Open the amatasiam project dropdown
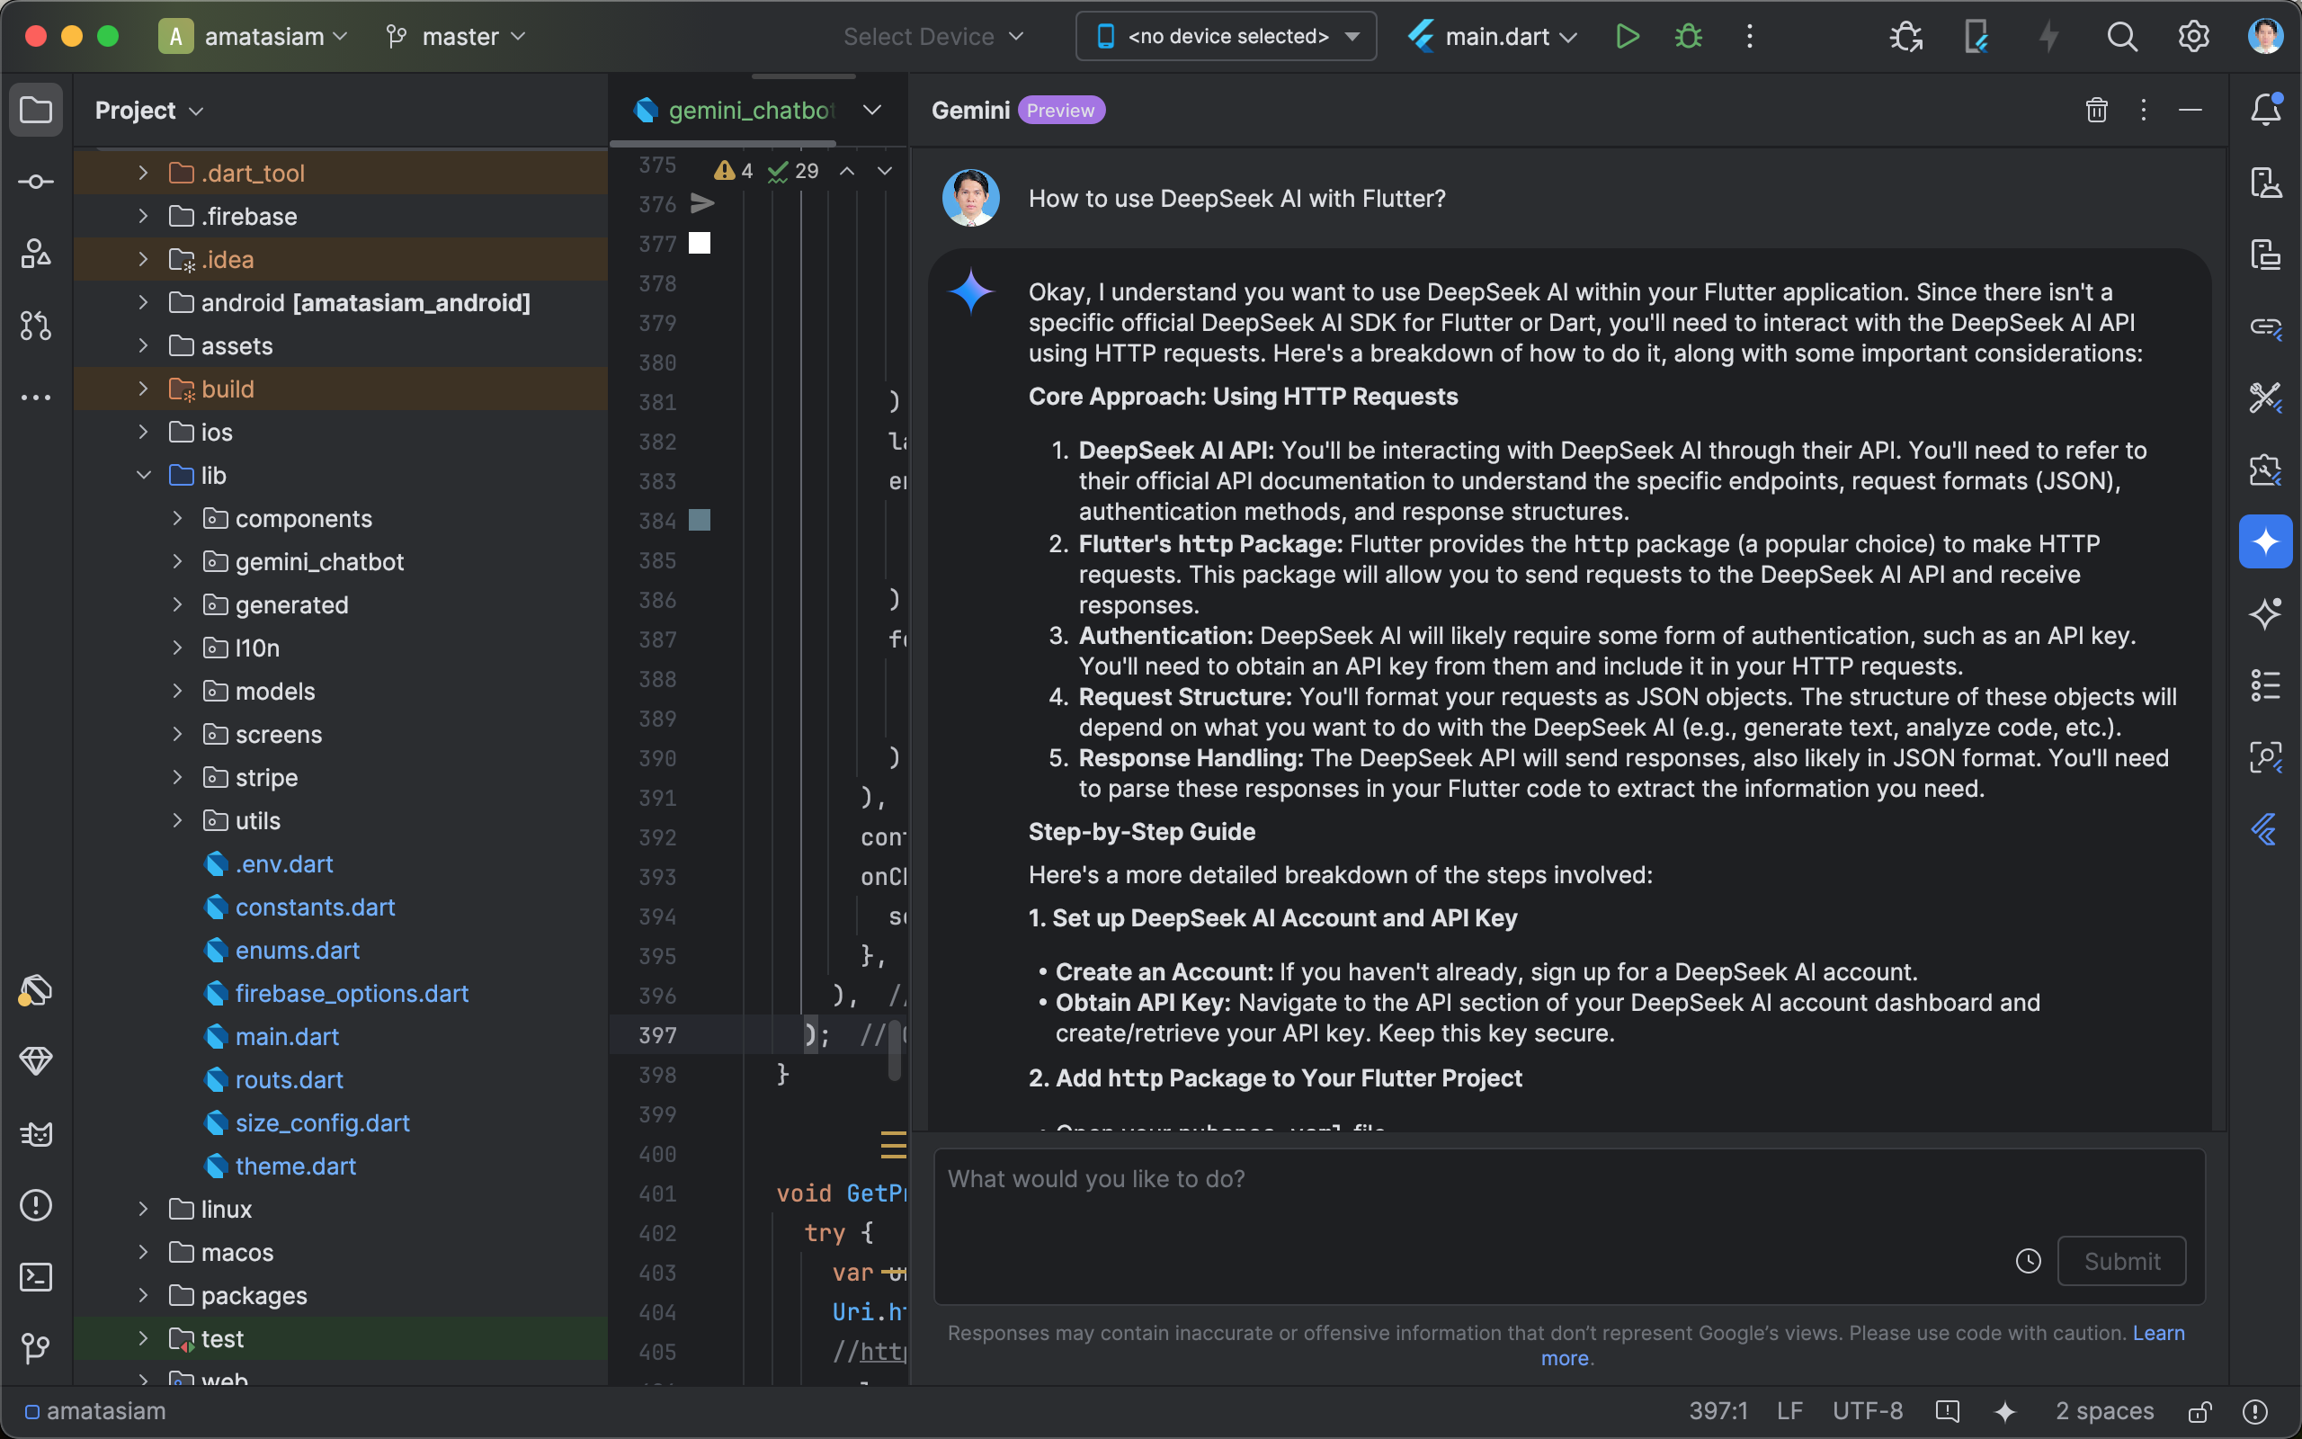2302x1439 pixels. click(254, 36)
